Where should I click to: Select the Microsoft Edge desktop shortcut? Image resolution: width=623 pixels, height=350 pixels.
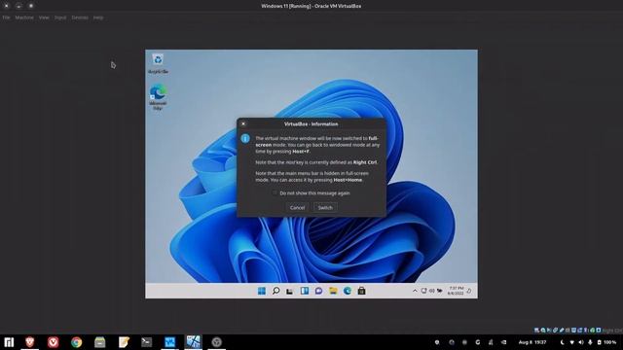tap(158, 97)
